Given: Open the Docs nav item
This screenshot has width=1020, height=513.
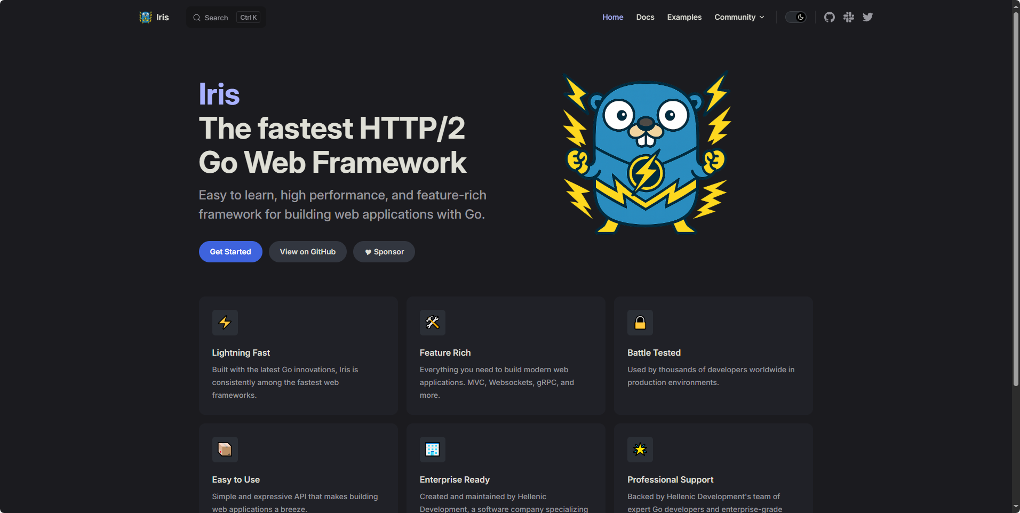Looking at the screenshot, I should coord(645,17).
